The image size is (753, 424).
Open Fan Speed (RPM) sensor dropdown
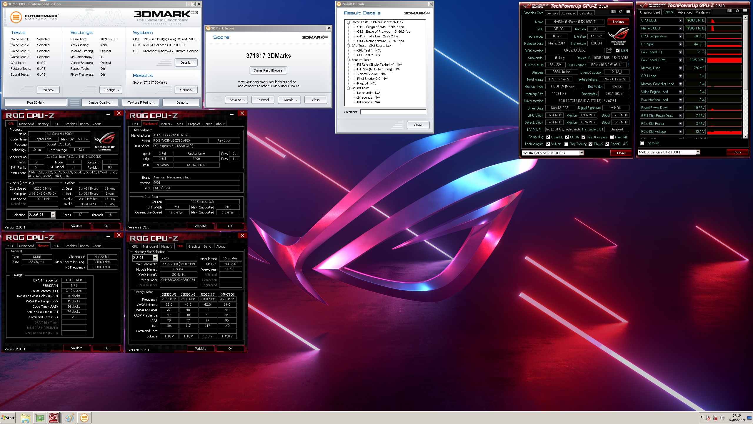click(x=681, y=60)
